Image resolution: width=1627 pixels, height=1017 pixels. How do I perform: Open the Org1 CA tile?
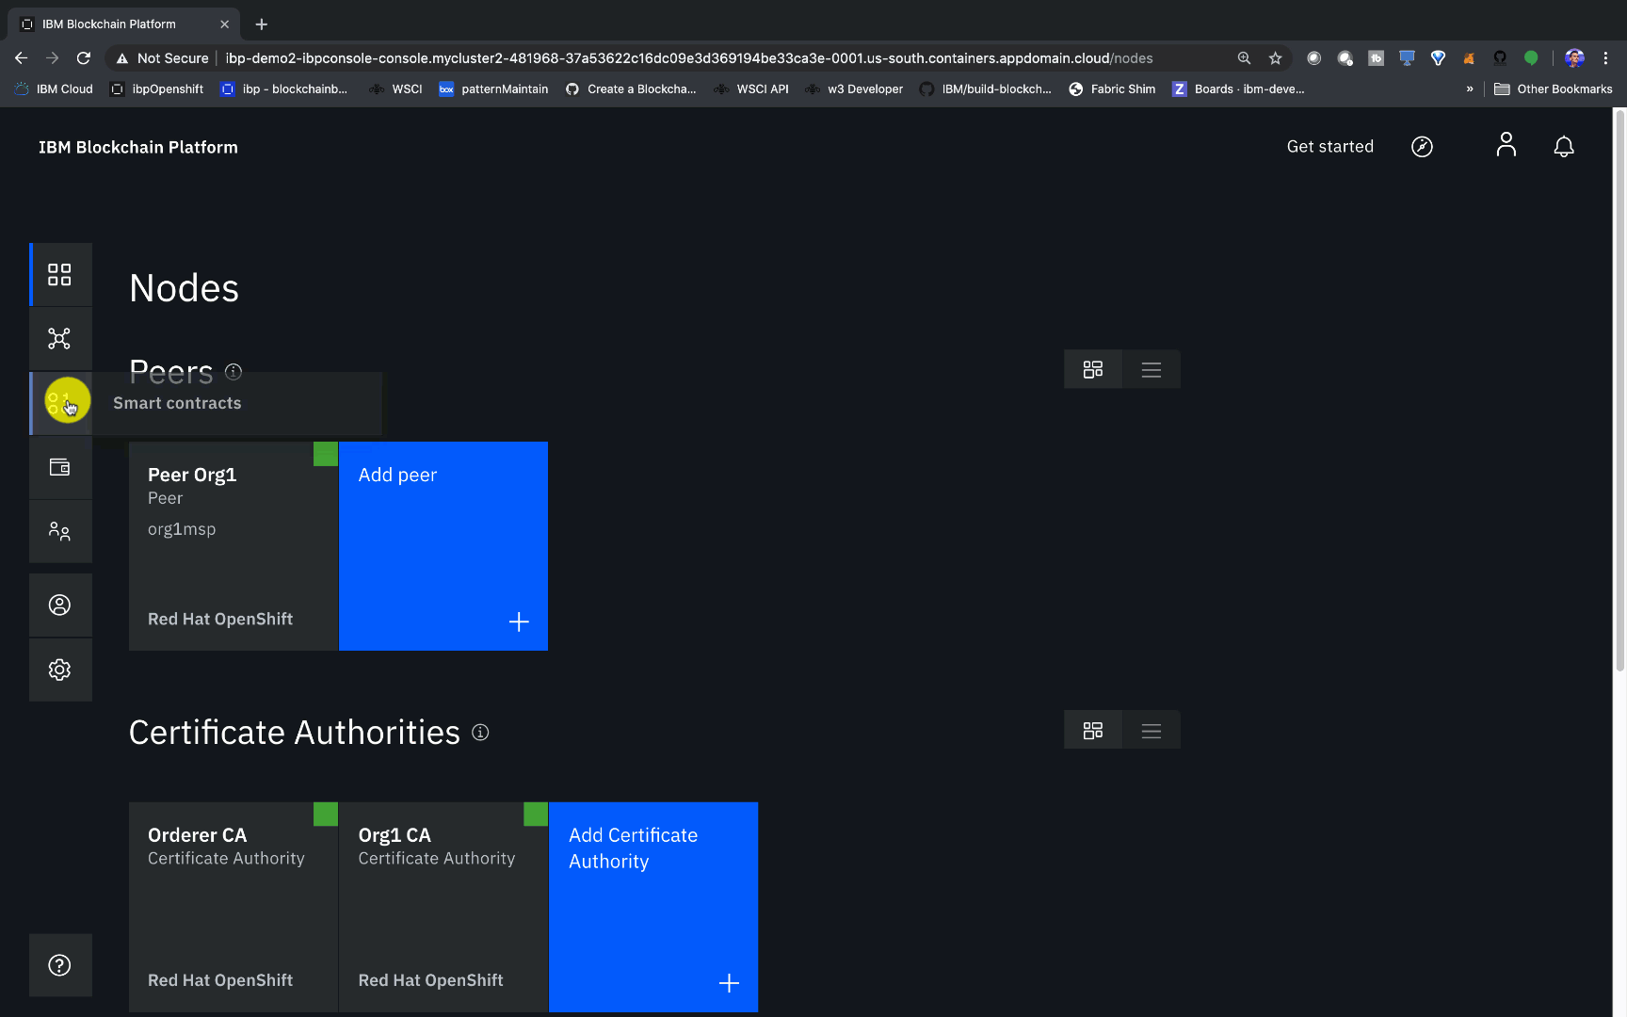click(443, 907)
